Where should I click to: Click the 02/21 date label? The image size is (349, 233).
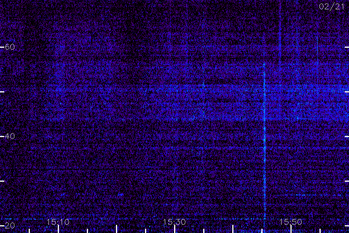tap(332, 7)
